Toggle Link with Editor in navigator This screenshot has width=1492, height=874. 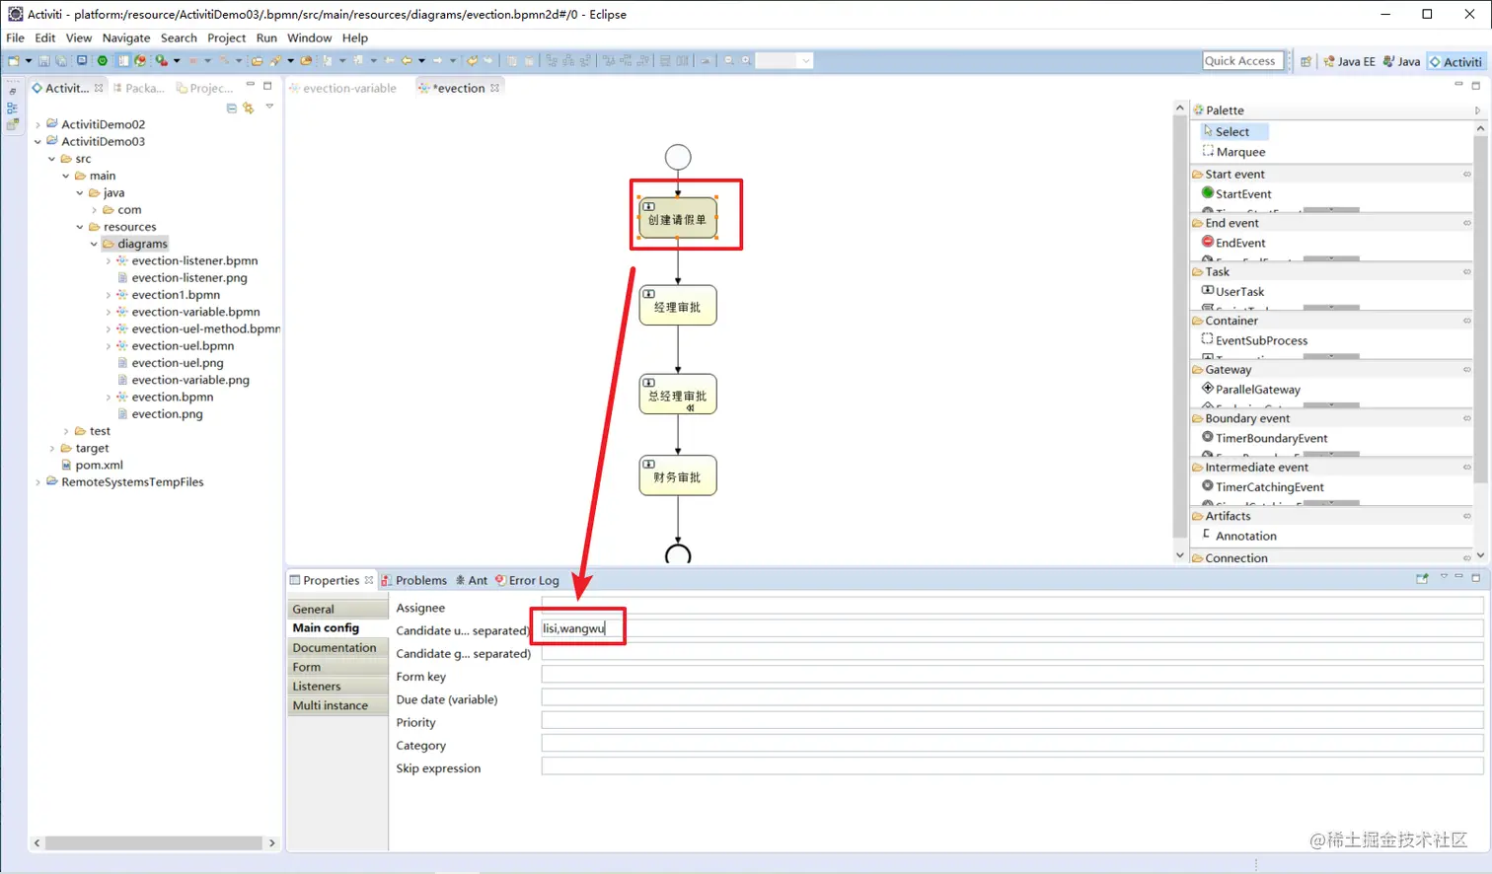pyautogui.click(x=249, y=109)
